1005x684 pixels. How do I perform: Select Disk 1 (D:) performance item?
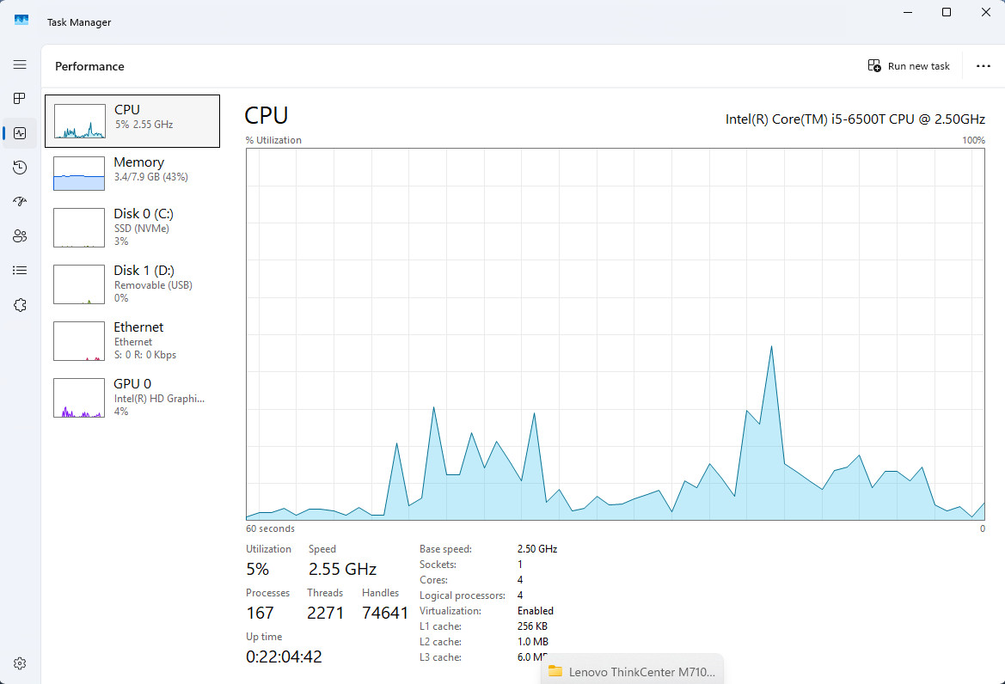coord(132,284)
